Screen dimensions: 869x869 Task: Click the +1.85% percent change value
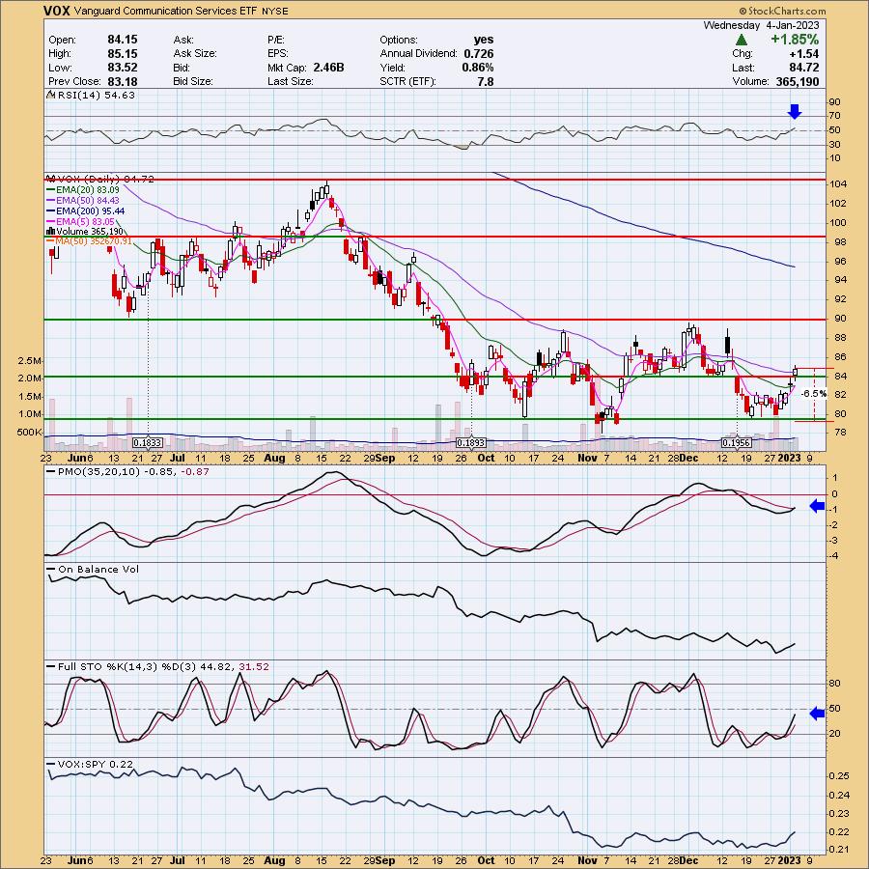[x=794, y=40]
